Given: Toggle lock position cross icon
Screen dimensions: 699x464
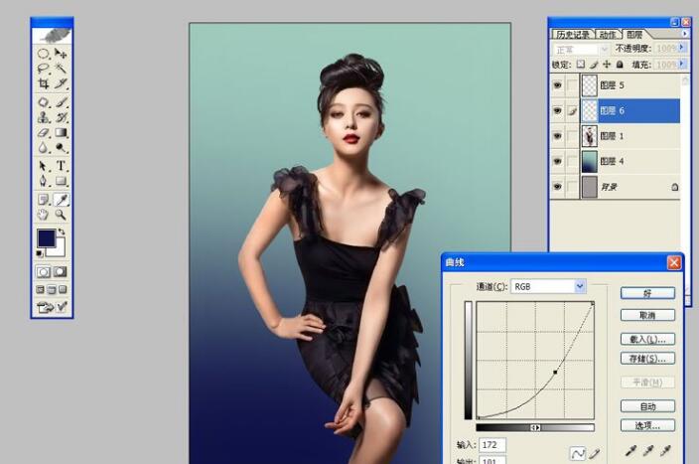Looking at the screenshot, I should (607, 65).
